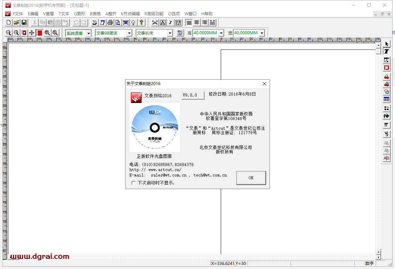Open the K节点编辑 menu
This screenshot has width=395, height=269.
[x=130, y=14]
